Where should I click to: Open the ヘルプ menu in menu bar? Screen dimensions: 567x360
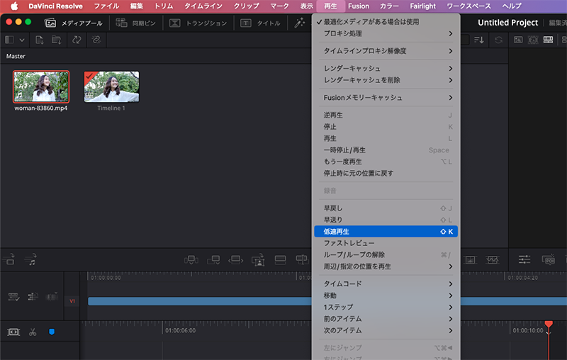coord(512,6)
